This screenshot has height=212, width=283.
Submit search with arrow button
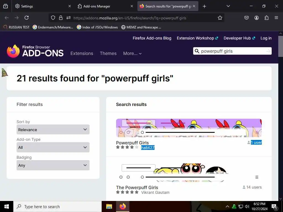click(x=268, y=51)
